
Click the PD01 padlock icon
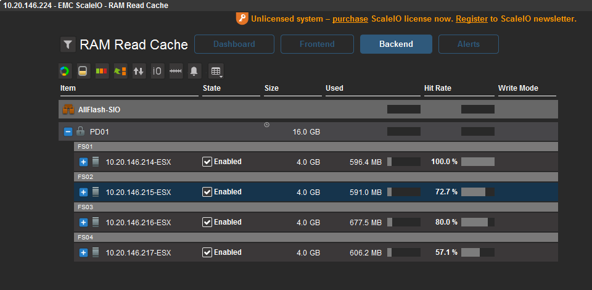pyautogui.click(x=80, y=131)
